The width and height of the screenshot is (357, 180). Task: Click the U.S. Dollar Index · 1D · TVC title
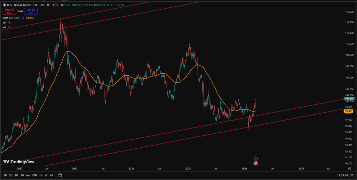coord(26,5)
